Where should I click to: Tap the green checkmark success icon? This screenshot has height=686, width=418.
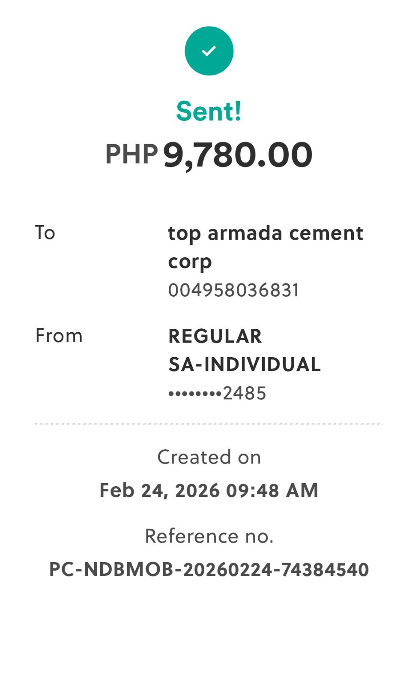click(x=209, y=51)
